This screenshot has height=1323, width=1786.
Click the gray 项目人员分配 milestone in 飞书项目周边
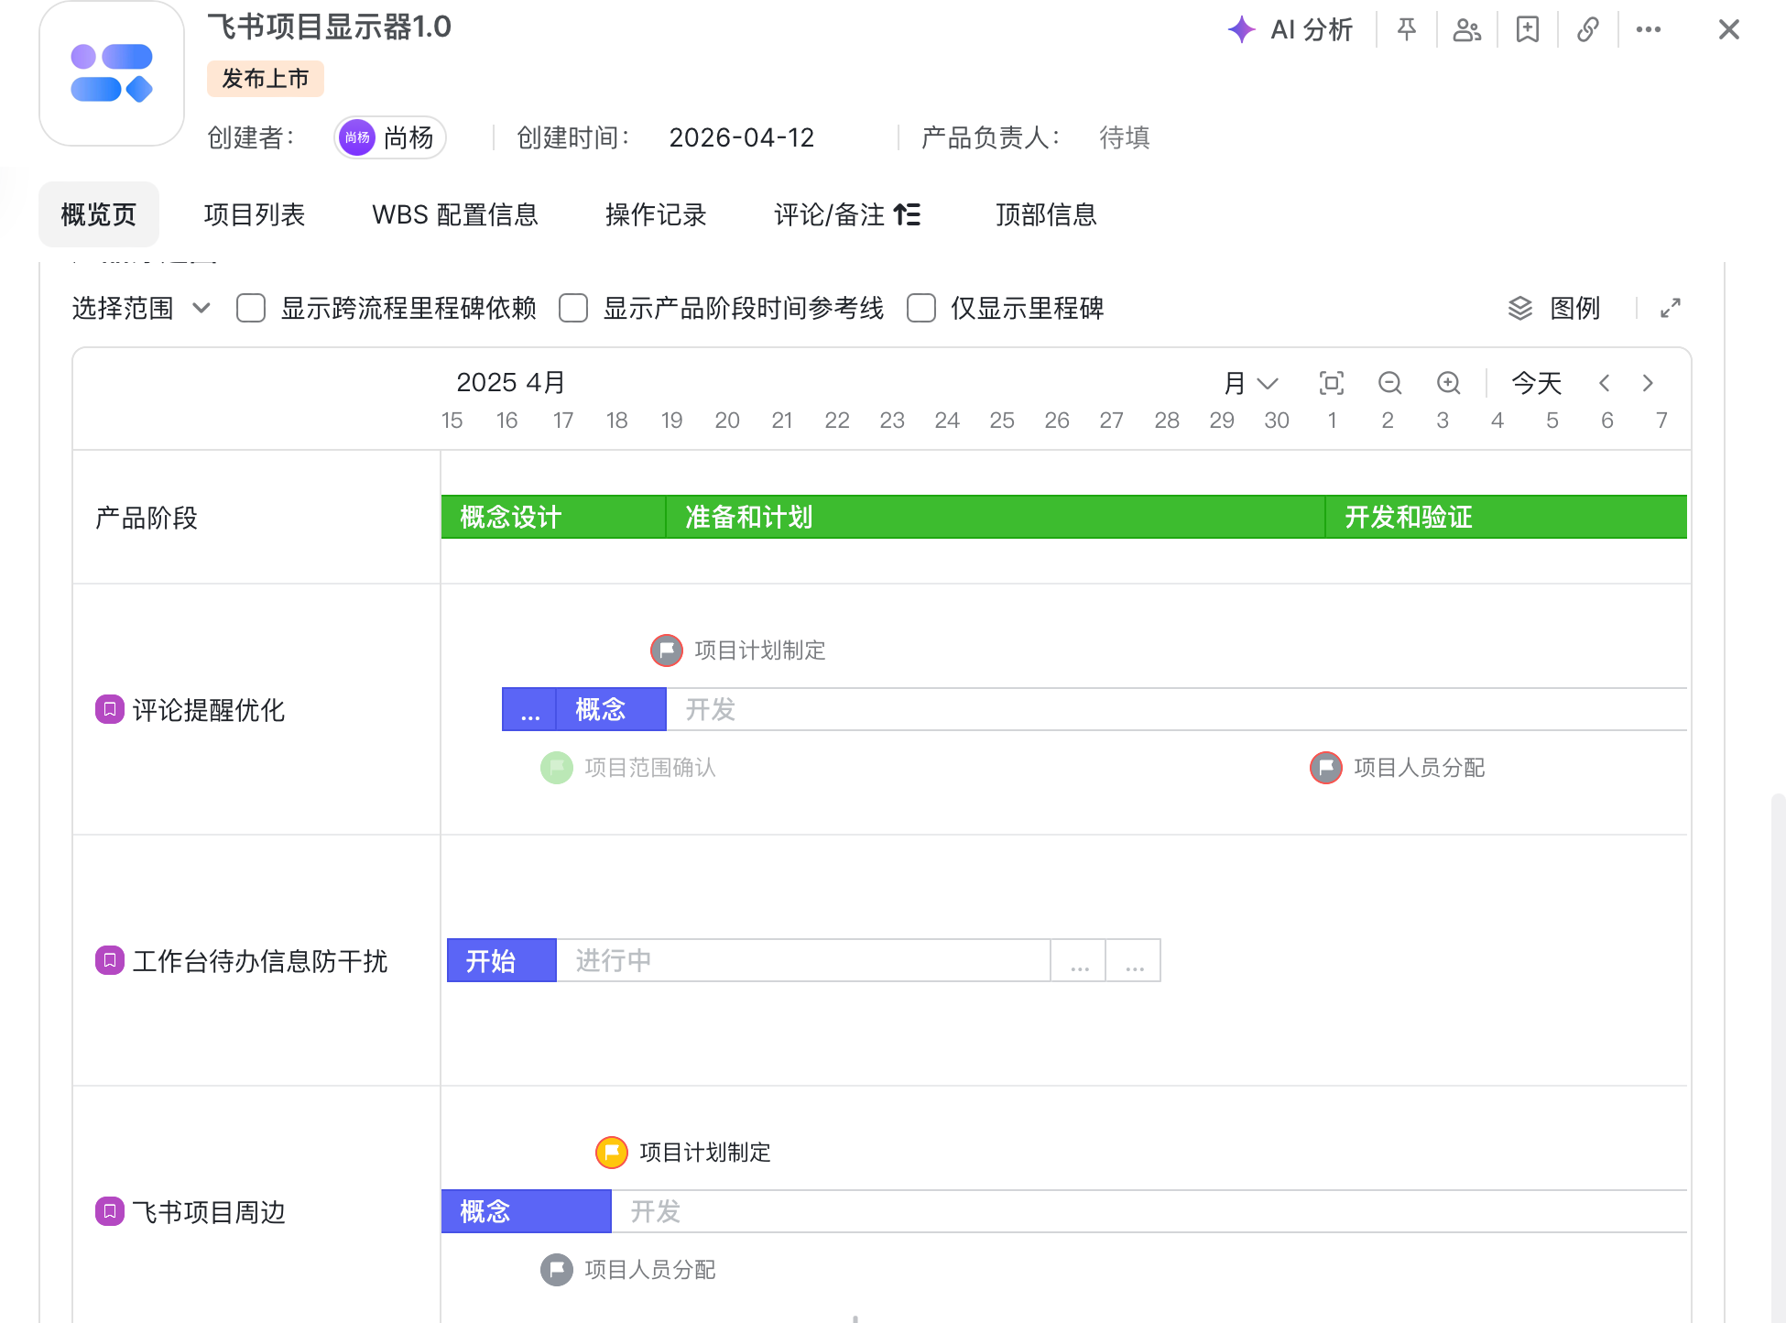pos(557,1270)
